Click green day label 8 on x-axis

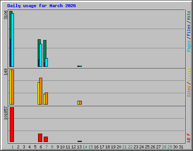click(52, 147)
